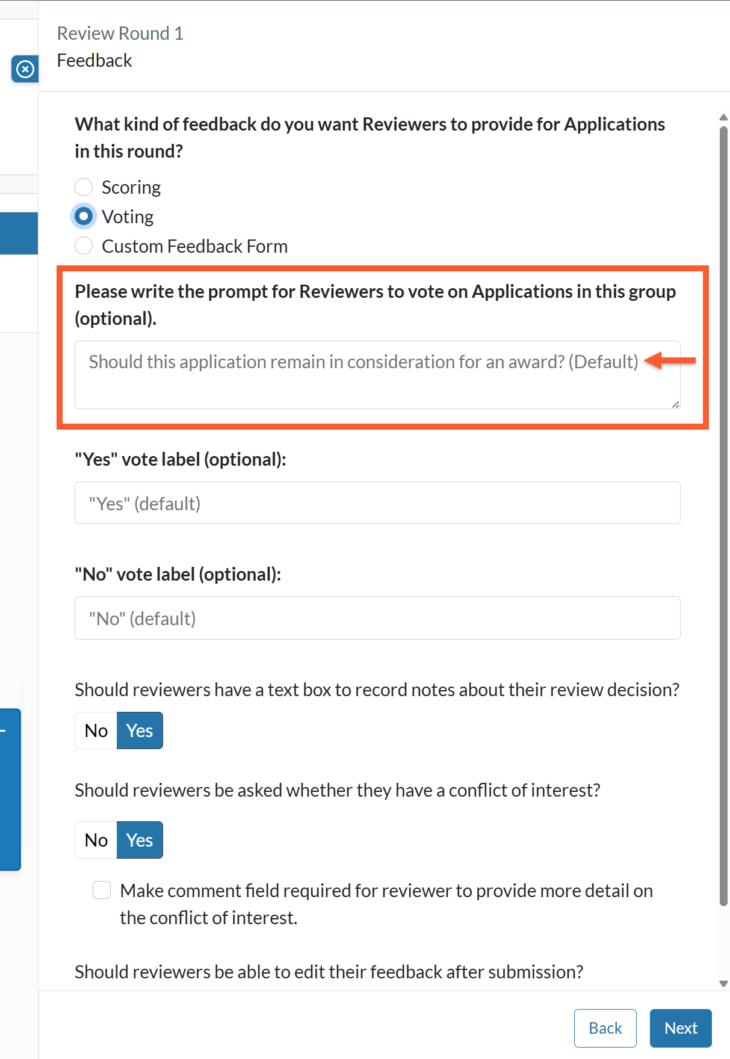Check the make comment field required box
The height and width of the screenshot is (1059, 730).
click(x=102, y=890)
